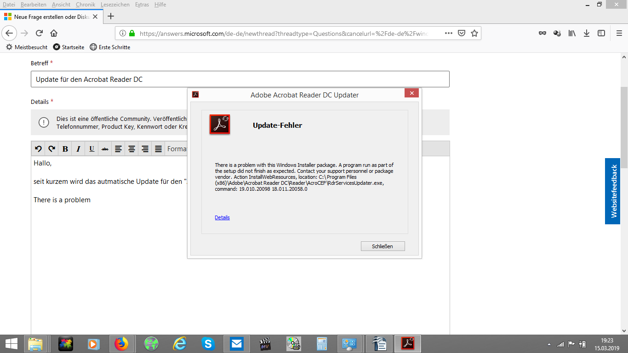628x353 pixels.
Task: Bookmark this page with the star icon
Action: click(x=474, y=33)
